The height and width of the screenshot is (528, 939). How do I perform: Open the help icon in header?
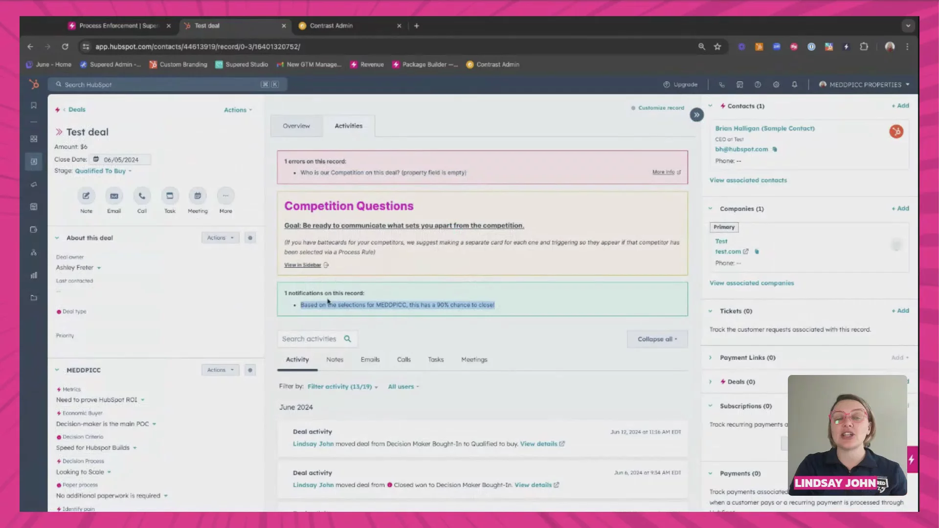[x=758, y=85]
